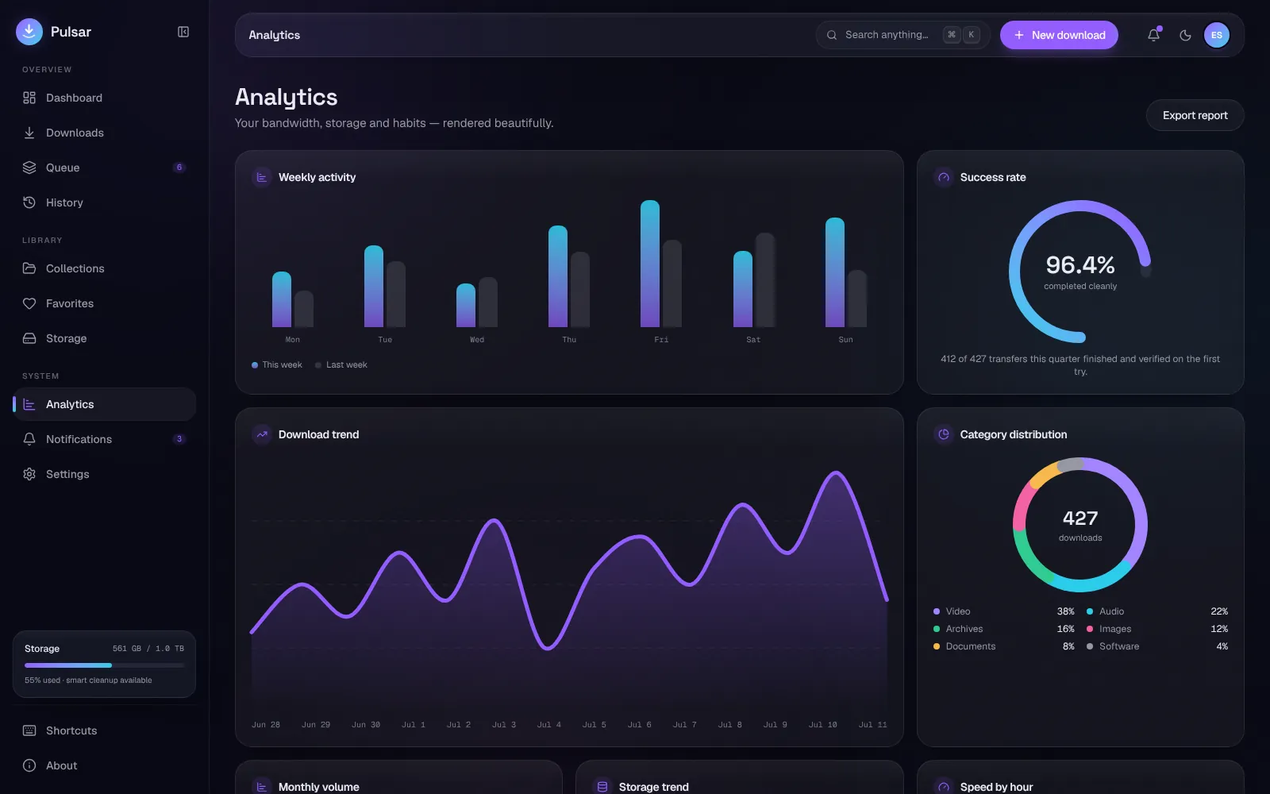Click the Storage usage card

(104, 665)
